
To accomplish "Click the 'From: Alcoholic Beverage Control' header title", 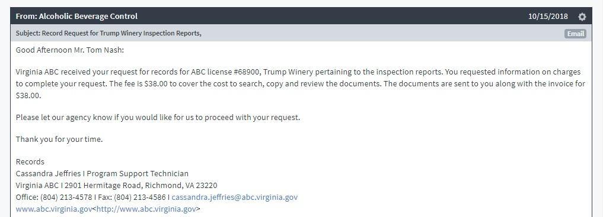I will coord(76,17).
